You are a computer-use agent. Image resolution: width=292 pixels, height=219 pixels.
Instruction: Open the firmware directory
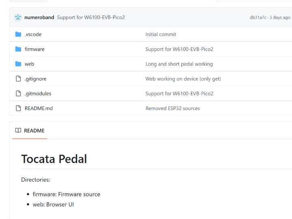pos(34,49)
